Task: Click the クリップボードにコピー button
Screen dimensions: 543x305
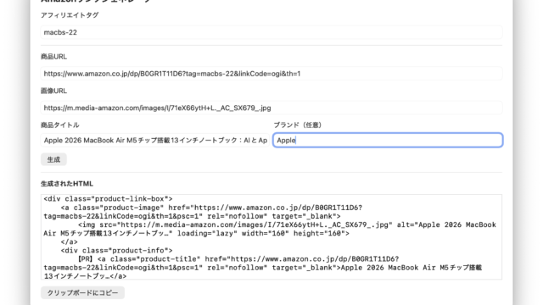Action: point(82,293)
